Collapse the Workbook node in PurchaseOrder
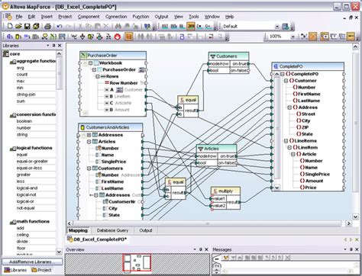362x276 pixels. pos(90,63)
